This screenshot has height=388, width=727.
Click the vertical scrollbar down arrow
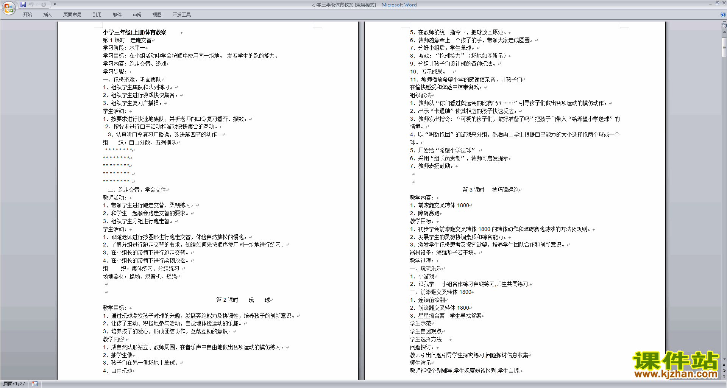724,359
